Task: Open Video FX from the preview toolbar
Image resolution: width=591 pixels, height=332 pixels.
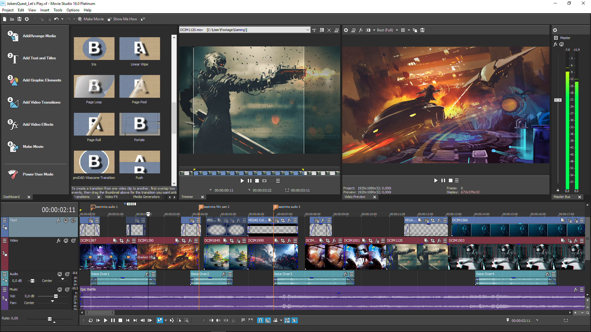Action: pos(361,30)
